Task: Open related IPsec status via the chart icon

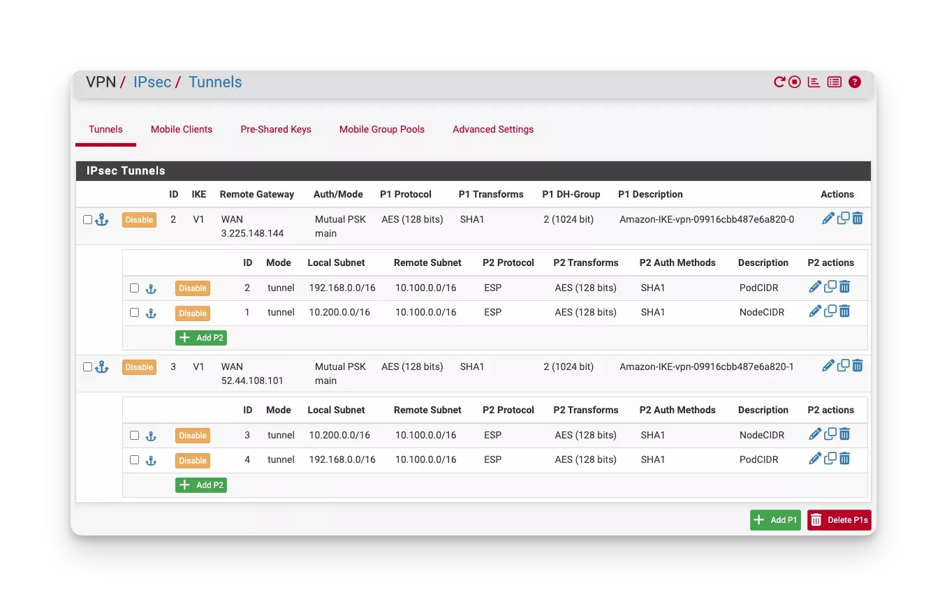Action: point(813,82)
